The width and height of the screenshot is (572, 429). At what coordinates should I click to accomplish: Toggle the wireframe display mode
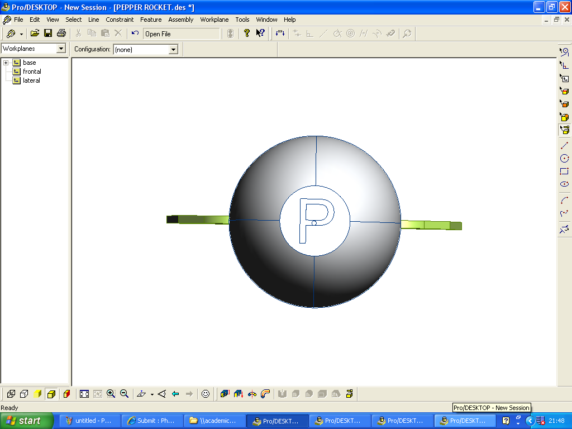11,394
